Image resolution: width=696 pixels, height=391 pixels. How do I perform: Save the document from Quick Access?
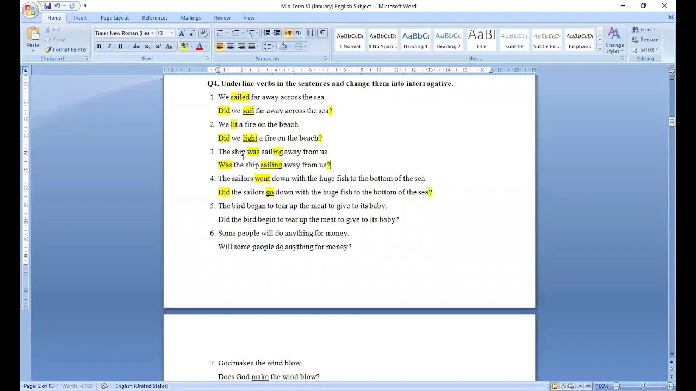pos(47,6)
